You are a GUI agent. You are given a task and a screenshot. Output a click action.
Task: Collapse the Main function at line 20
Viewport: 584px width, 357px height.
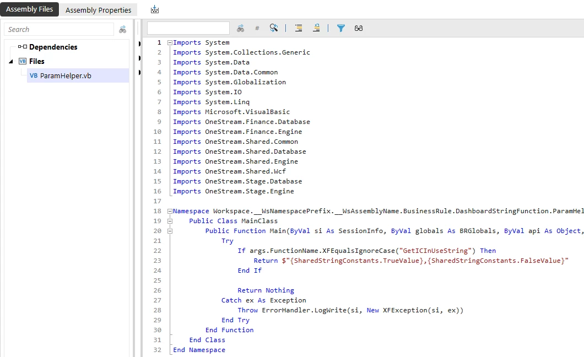[x=170, y=231]
